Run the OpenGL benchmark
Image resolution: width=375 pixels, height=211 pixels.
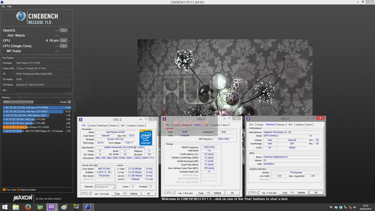pos(64,30)
